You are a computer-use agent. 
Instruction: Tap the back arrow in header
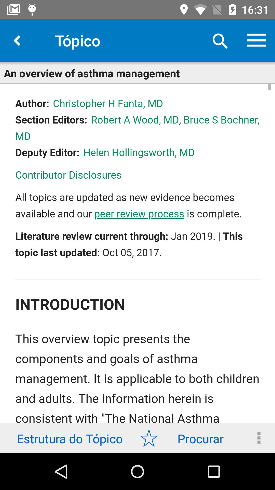17,41
